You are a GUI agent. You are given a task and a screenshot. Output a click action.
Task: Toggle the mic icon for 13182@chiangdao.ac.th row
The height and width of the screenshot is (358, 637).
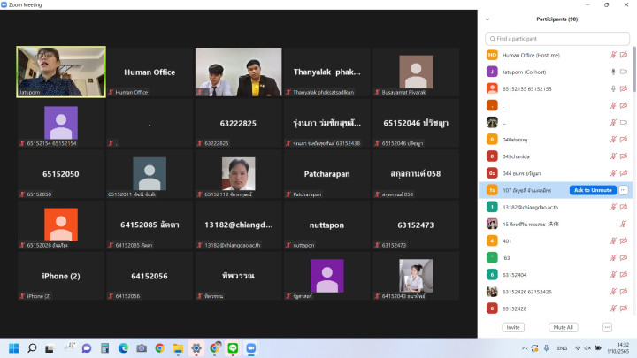click(x=613, y=207)
